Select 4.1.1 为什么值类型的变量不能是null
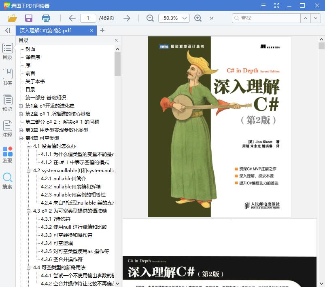Screen dimensions: 325x287 tap(78, 154)
